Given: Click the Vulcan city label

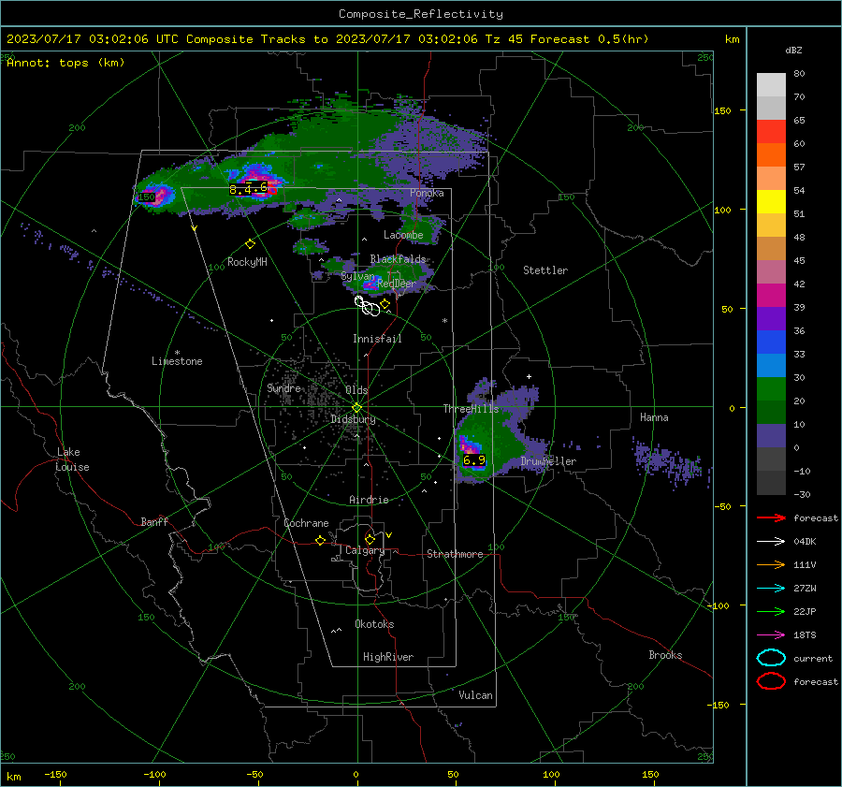Looking at the screenshot, I should pyautogui.click(x=475, y=695).
